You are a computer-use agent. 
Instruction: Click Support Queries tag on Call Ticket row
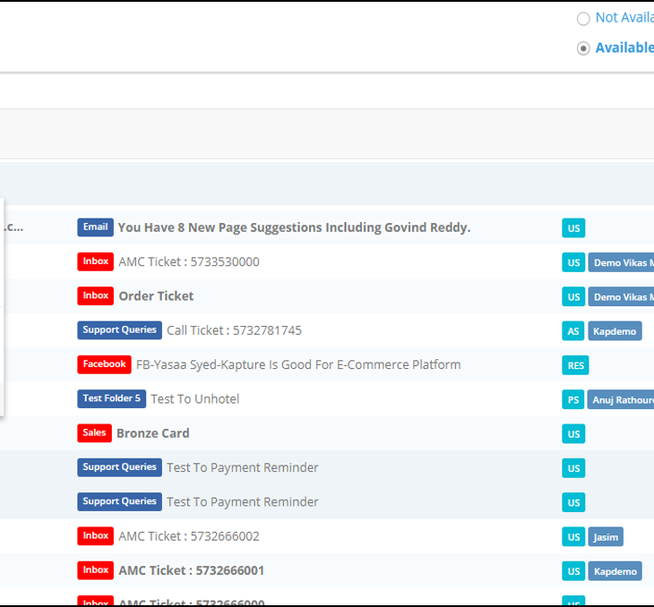coord(119,330)
